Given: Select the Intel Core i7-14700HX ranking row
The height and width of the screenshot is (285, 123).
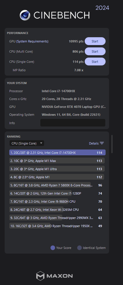Looking at the screenshot, I should (x=57, y=153).
